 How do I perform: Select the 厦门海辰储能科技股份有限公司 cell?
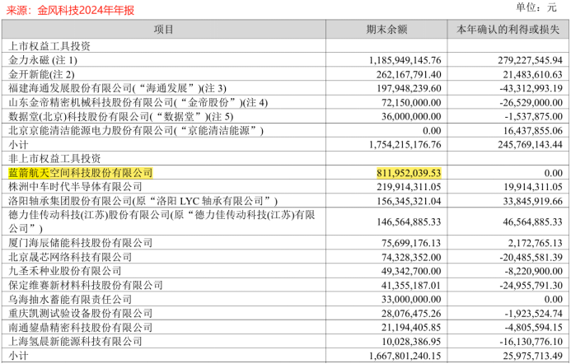tap(80, 243)
